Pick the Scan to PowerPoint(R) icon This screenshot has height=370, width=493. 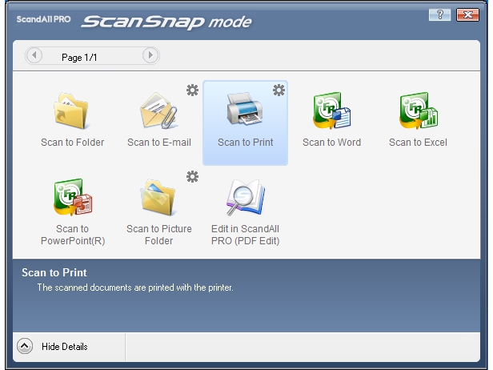(x=73, y=197)
